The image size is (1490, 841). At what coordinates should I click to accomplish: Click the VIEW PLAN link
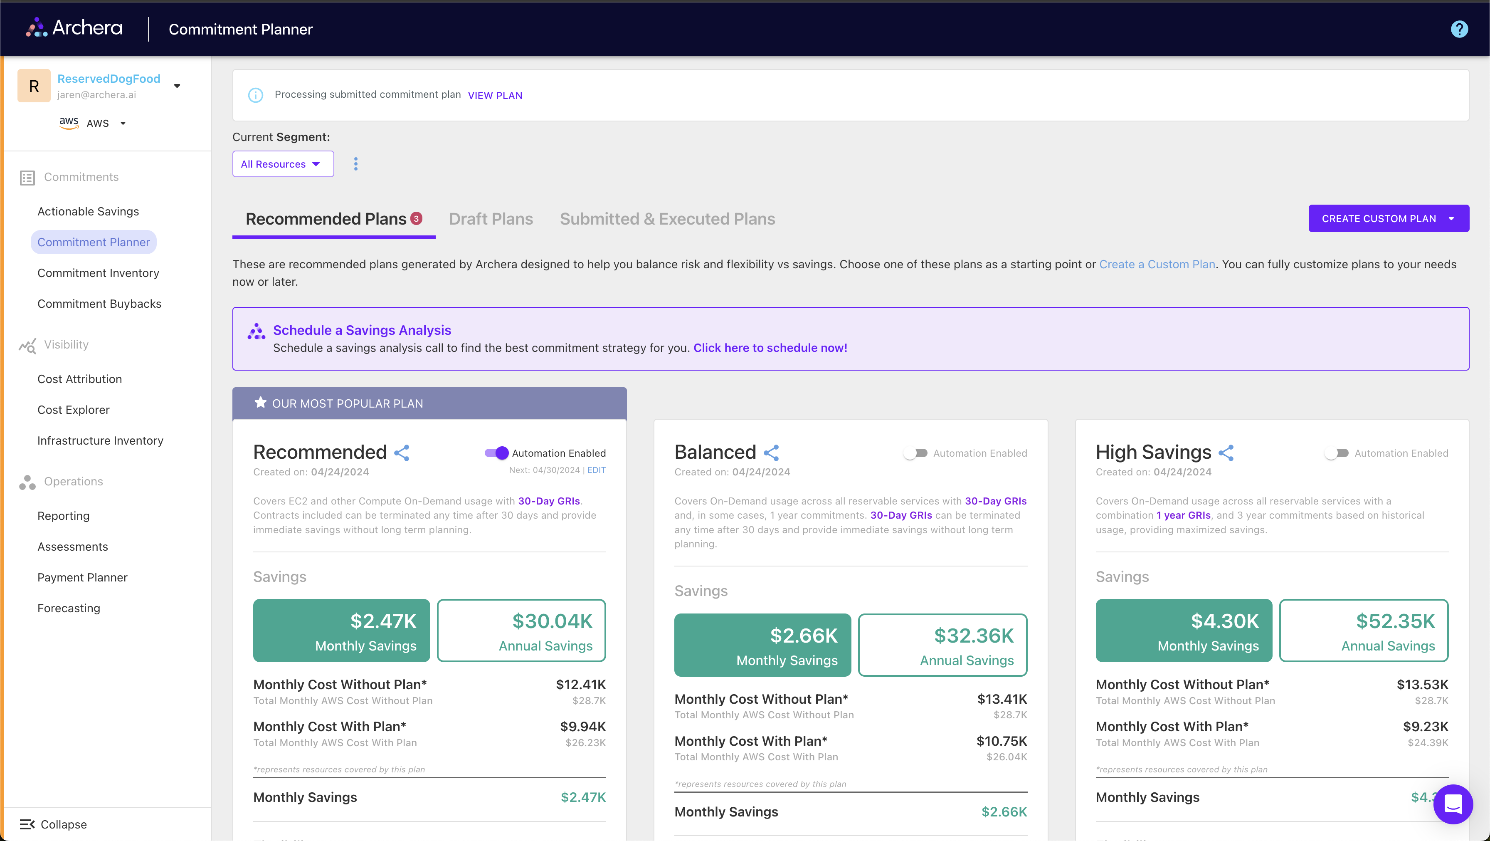495,95
